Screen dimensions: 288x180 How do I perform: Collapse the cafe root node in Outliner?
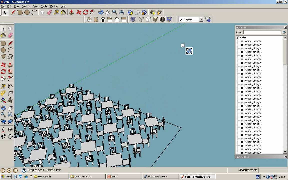[238, 38]
